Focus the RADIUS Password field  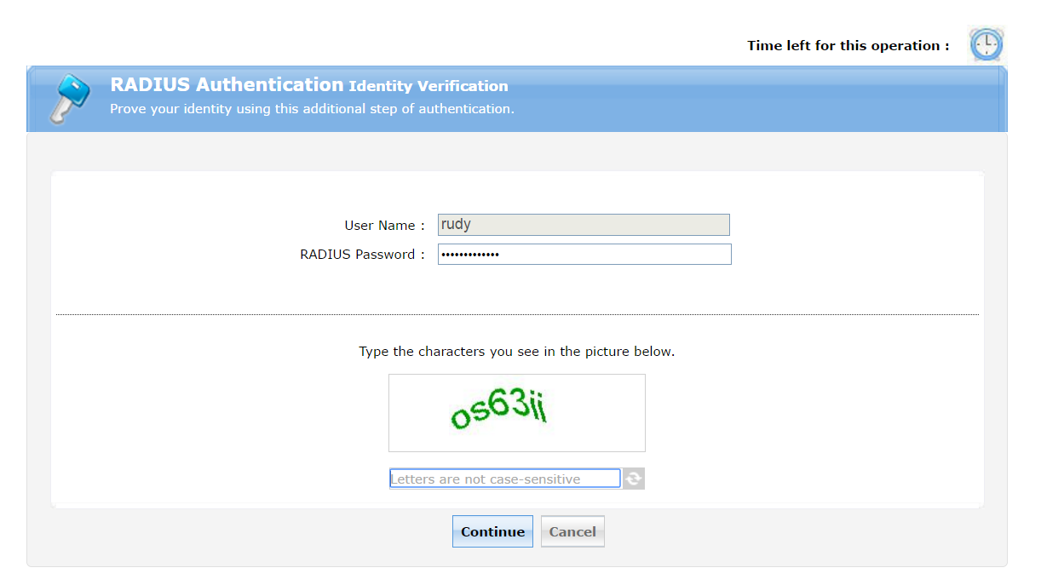pos(584,255)
